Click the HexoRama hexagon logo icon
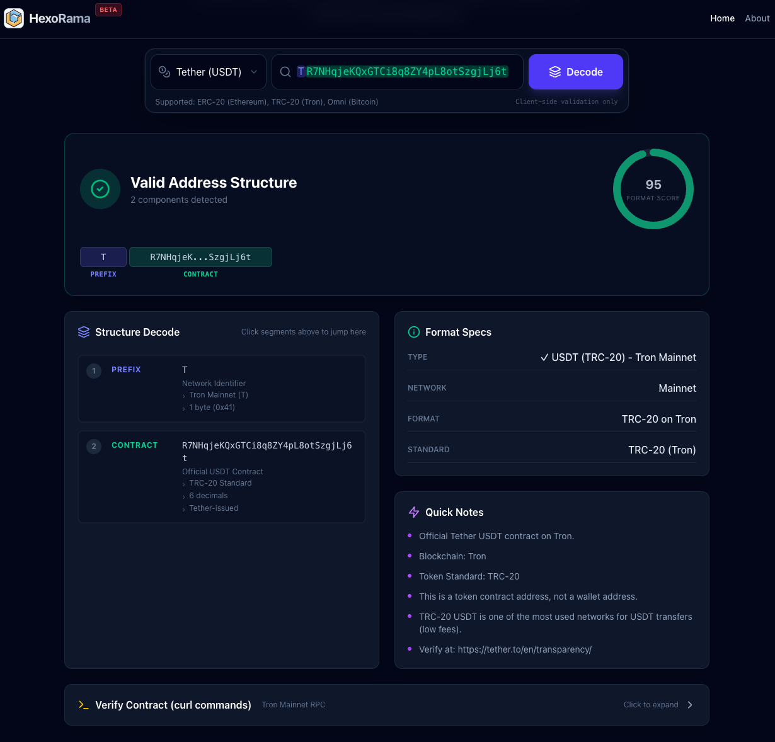775x742 pixels. click(14, 18)
